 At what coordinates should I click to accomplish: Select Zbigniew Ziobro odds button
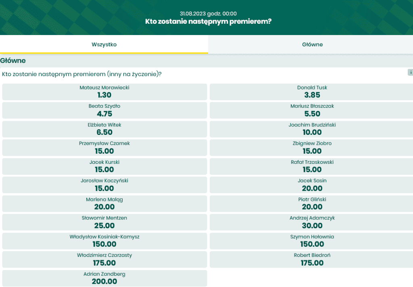pyautogui.click(x=311, y=148)
